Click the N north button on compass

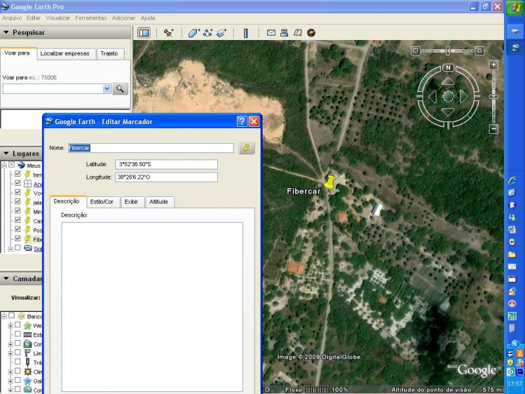pyautogui.click(x=448, y=68)
